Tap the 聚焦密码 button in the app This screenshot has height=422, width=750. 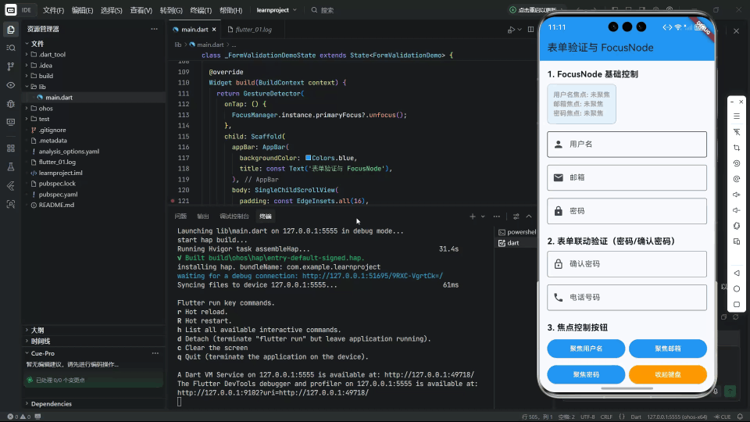pyautogui.click(x=586, y=374)
